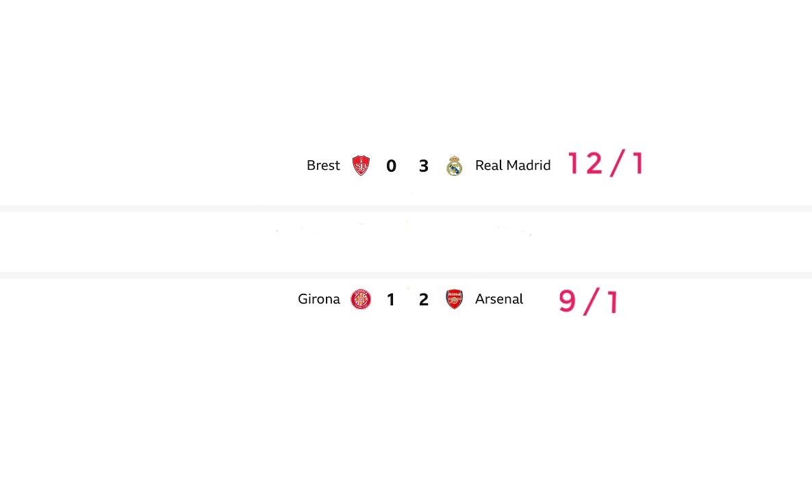Click Brest's score of 0
Viewport: 812px width, 482px height.
point(391,166)
